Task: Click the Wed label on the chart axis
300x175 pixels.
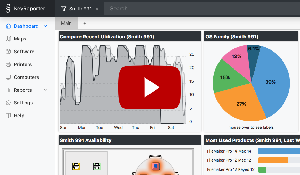Action: 118,128
